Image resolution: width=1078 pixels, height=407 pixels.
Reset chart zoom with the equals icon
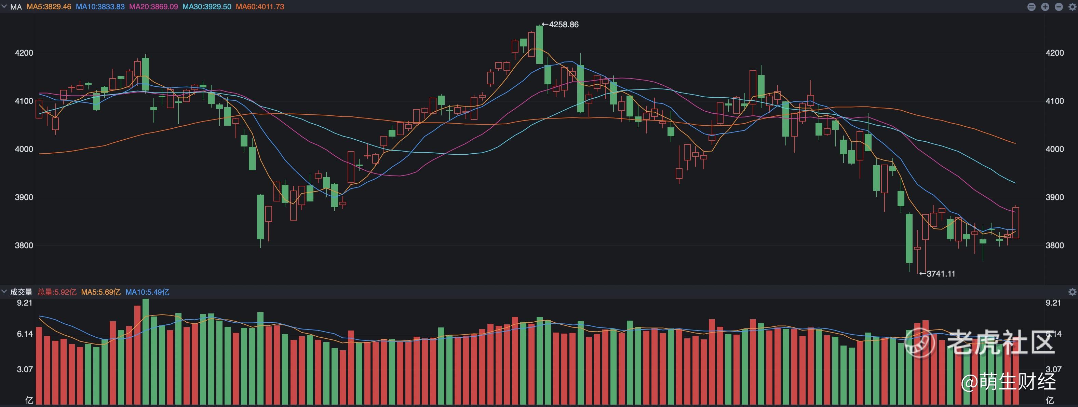[x=1032, y=7]
